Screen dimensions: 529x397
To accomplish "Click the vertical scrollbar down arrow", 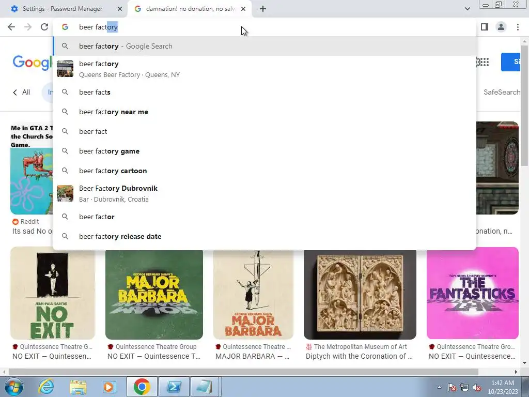I will [x=524, y=363].
